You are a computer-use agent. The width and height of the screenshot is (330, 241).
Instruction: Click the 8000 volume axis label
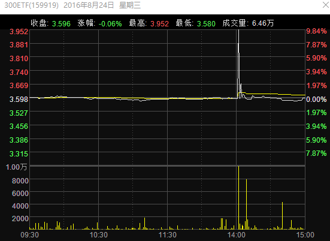tap(20, 181)
